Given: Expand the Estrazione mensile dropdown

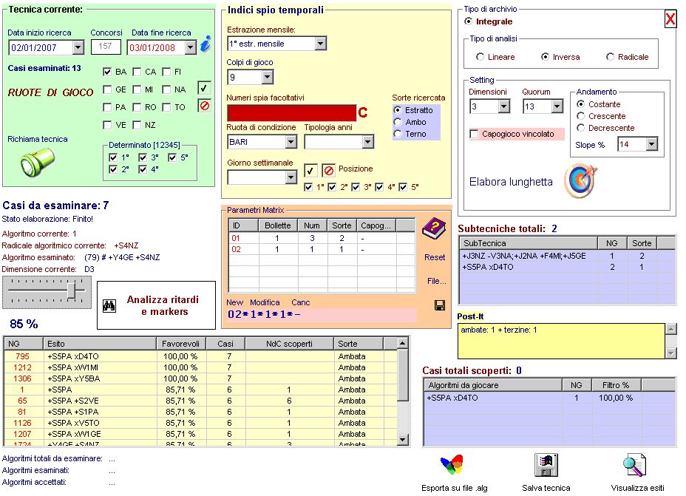Looking at the screenshot, I should point(321,44).
